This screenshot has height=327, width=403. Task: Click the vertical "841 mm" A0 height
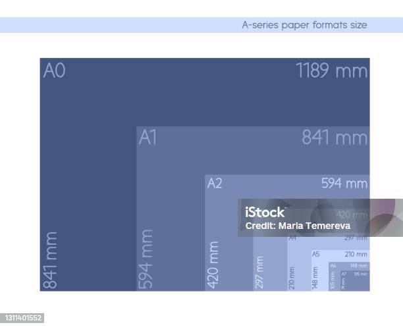pyautogui.click(x=50, y=260)
